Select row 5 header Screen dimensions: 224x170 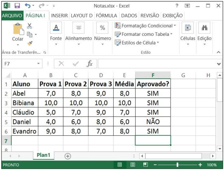tap(6, 122)
